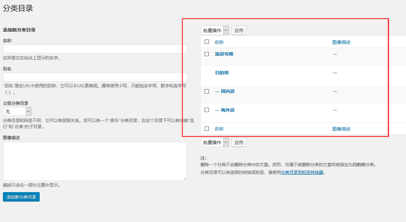Image resolution: width=406 pixels, height=222 pixels.
Task: Click inside the 图像描述 description textarea
Action: click(95, 161)
